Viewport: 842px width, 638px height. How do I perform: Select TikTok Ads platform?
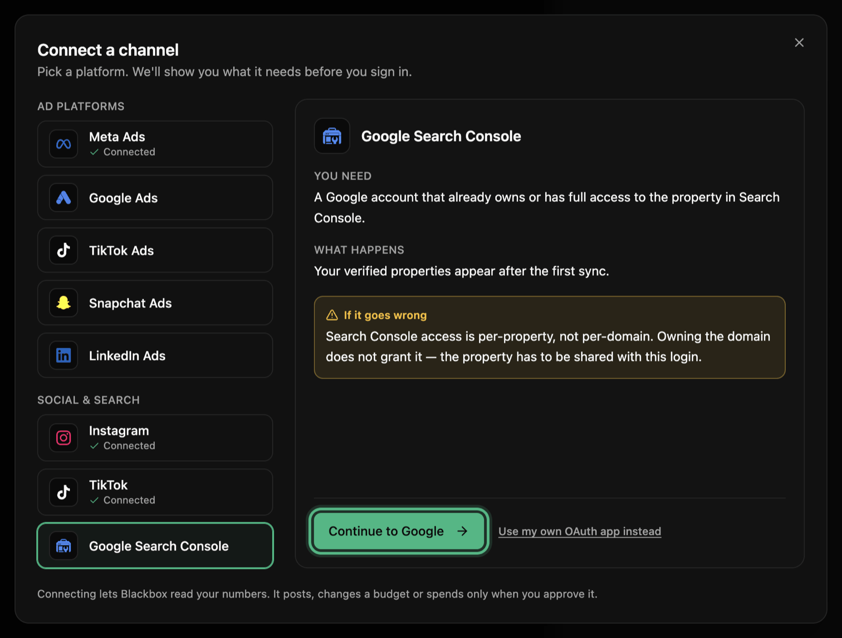click(x=155, y=250)
